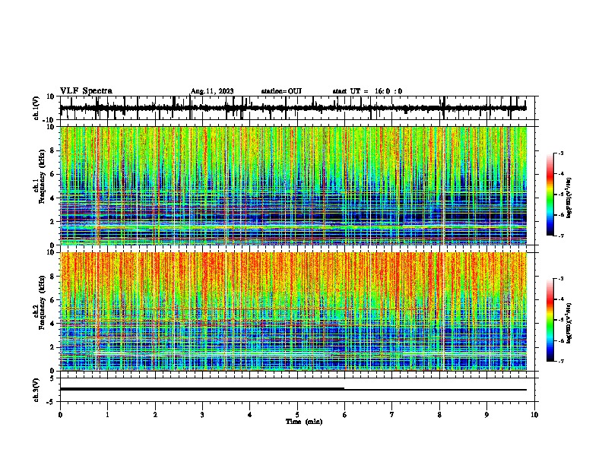Image resolution: width=602 pixels, height=465 pixels.
Task: Click the ch.2 spectrogram panel
Action: 293,312
